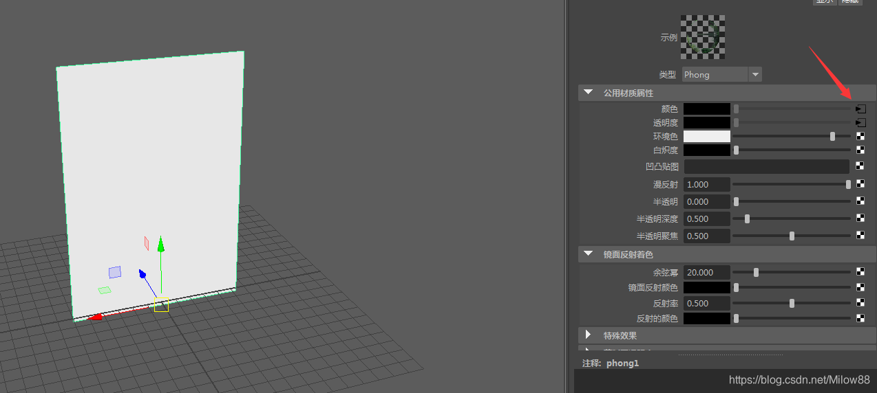Viewport: 877px width, 393px height.
Task: Click the 反射率 value field
Action: point(706,303)
